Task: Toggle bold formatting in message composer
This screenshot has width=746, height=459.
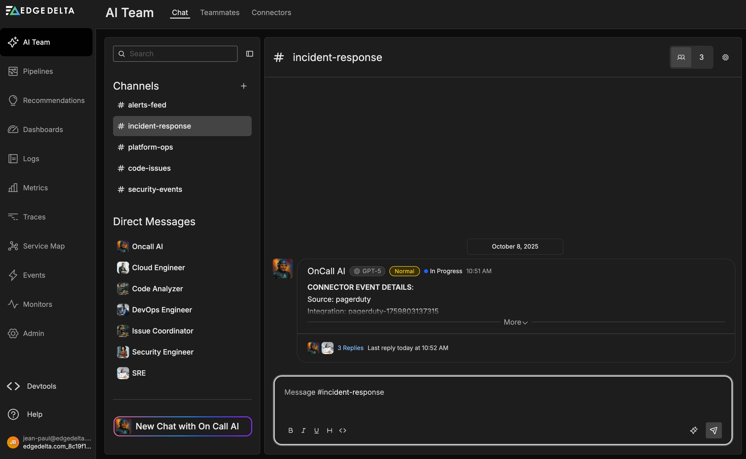Action: (291, 430)
